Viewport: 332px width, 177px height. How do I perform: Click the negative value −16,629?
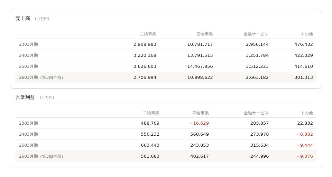pos(199,123)
